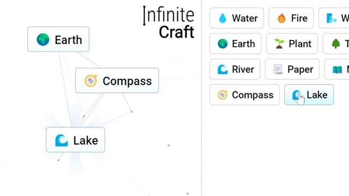Select the Fire element button

coord(291,18)
